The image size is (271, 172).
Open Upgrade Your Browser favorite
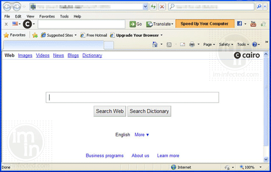136,35
